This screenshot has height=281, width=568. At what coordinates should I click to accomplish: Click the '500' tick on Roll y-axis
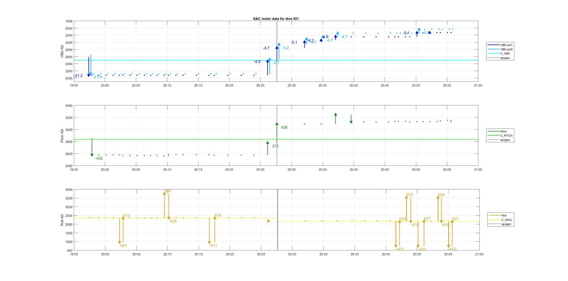(x=70, y=251)
